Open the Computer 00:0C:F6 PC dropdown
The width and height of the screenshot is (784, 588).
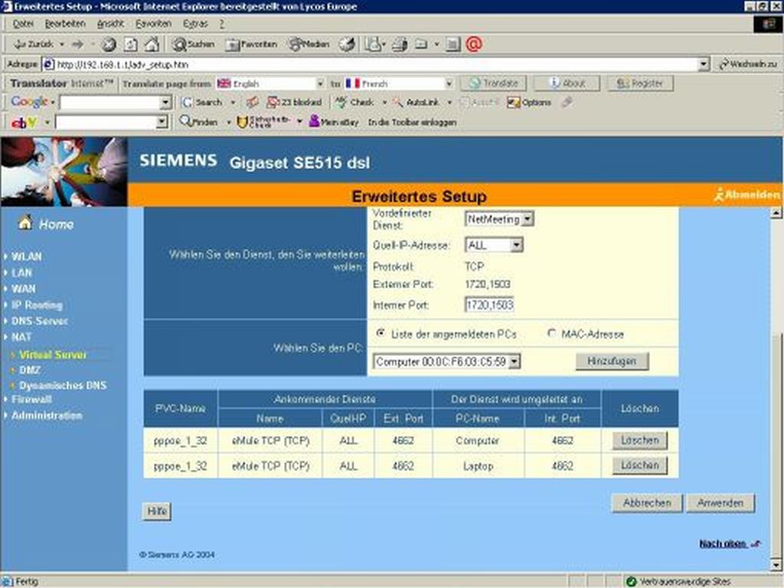(447, 361)
